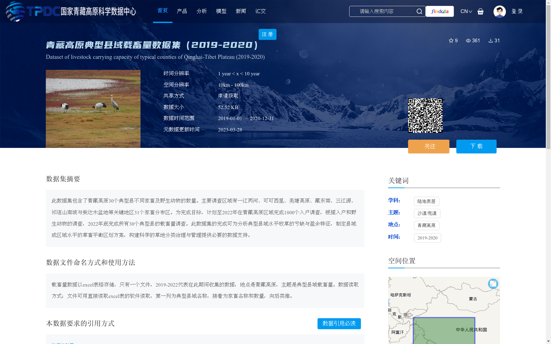This screenshot has width=551, height=344.
Task: Expand the map with the fullscreen icon
Action: [493, 283]
